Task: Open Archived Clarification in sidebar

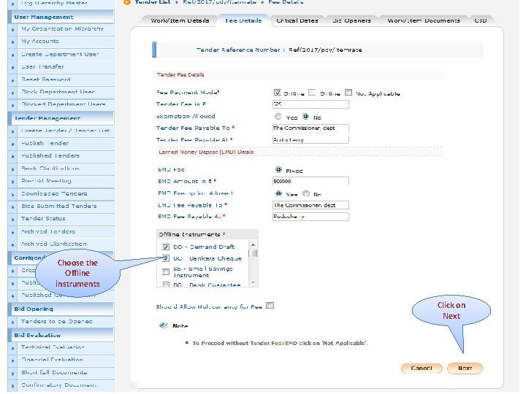Action: click(x=53, y=244)
